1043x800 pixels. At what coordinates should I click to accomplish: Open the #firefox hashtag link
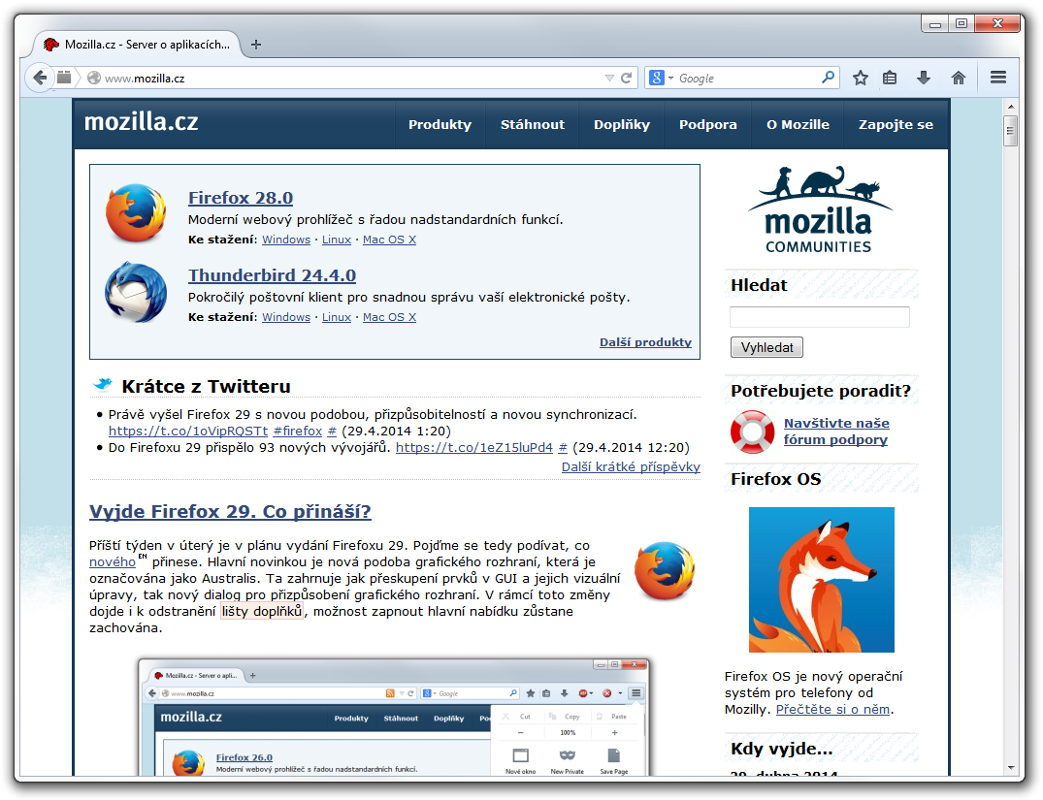pyautogui.click(x=297, y=431)
